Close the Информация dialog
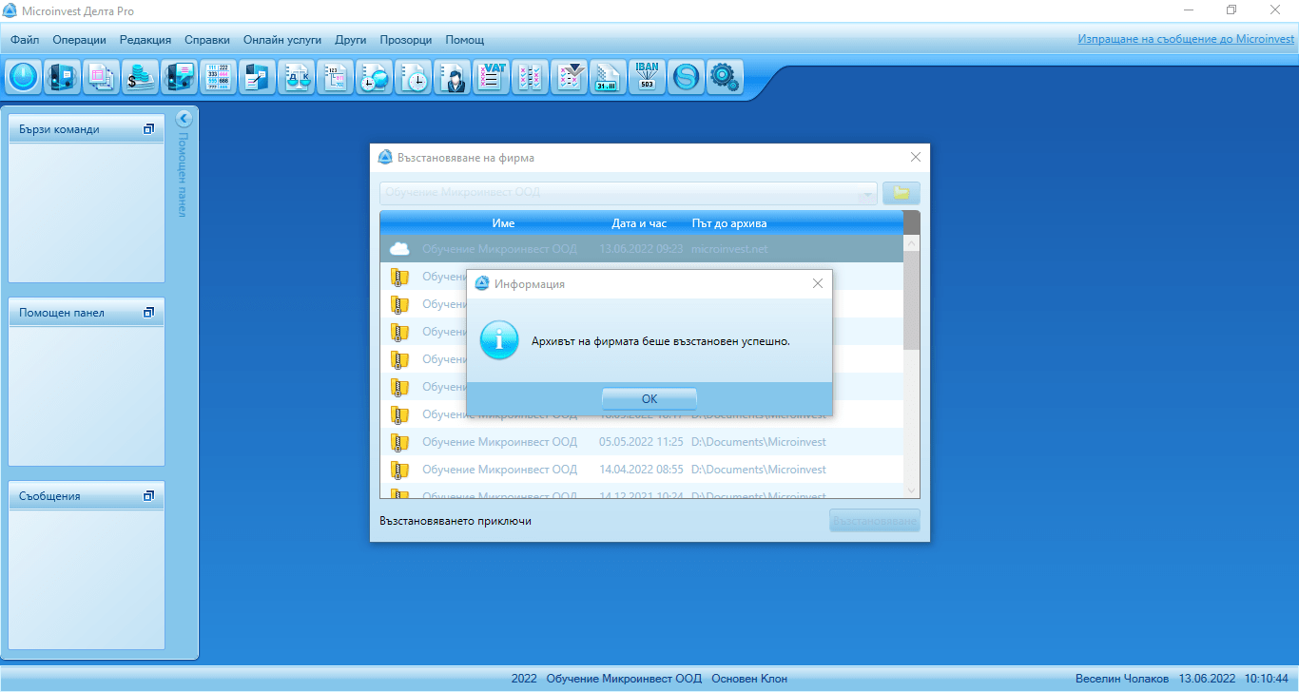The height and width of the screenshot is (692, 1299). pyautogui.click(x=818, y=283)
